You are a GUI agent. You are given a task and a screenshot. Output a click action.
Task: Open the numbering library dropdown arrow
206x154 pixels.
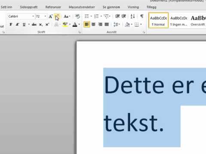[101, 16]
